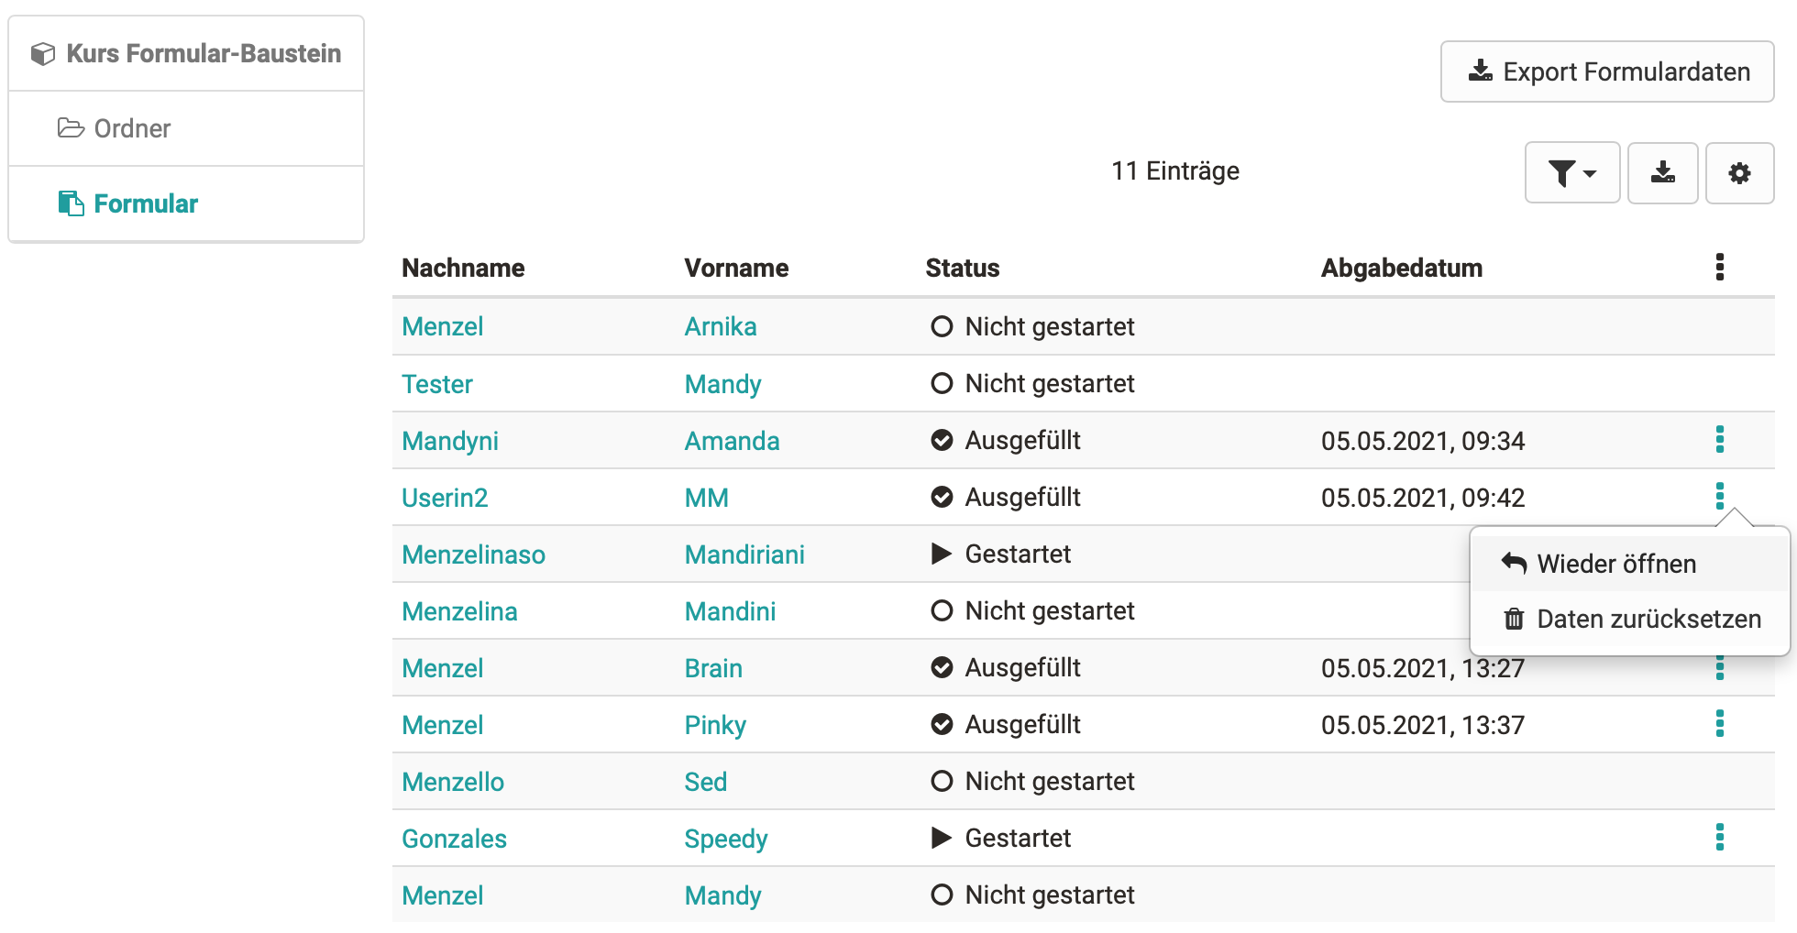Open actions menu for Userin2 MM row
Image resolution: width=1797 pixels, height=933 pixels.
pyautogui.click(x=1719, y=496)
